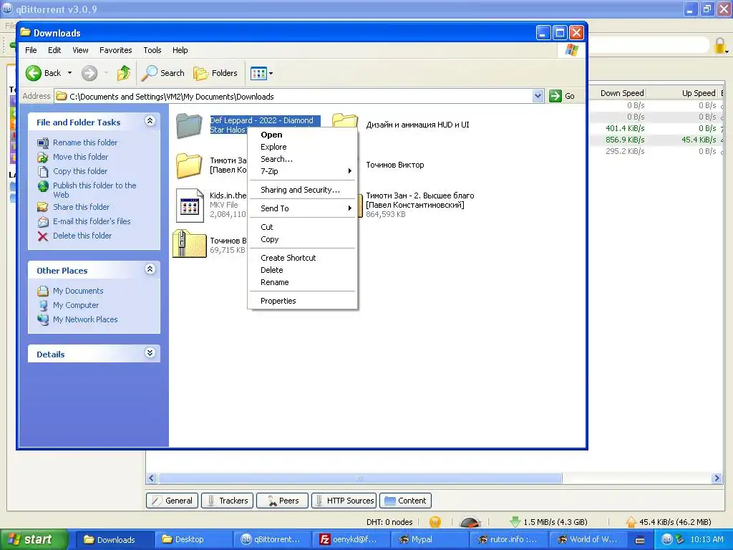Screen dimensions: 733x550
Task: Choose Delete in the context menu
Action: coord(303,270)
